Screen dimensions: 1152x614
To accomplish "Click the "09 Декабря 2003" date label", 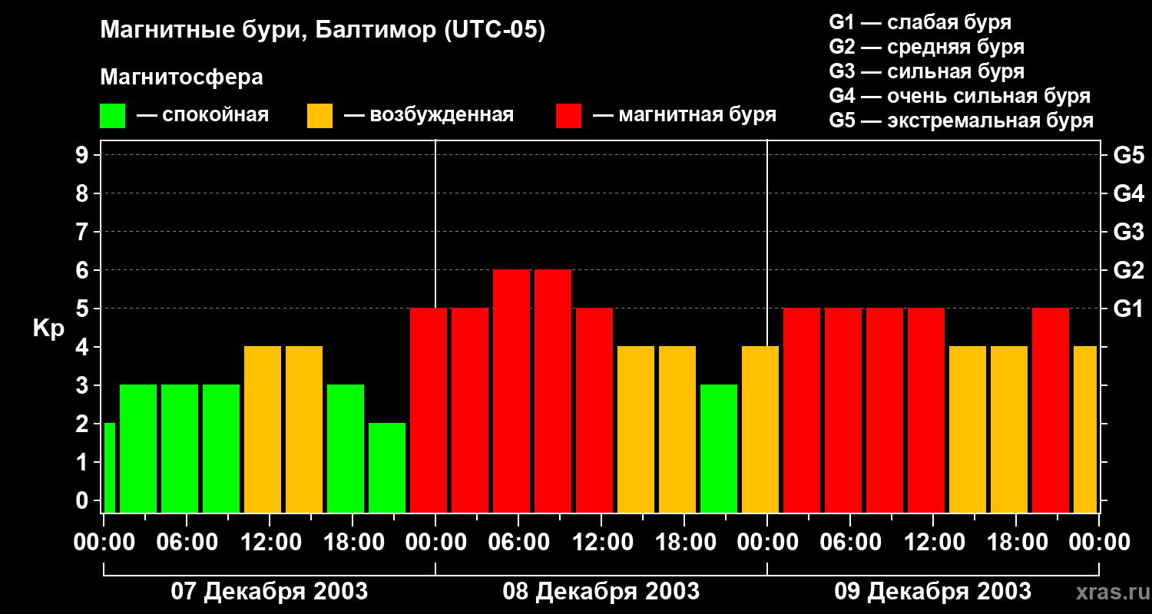I will (x=932, y=592).
